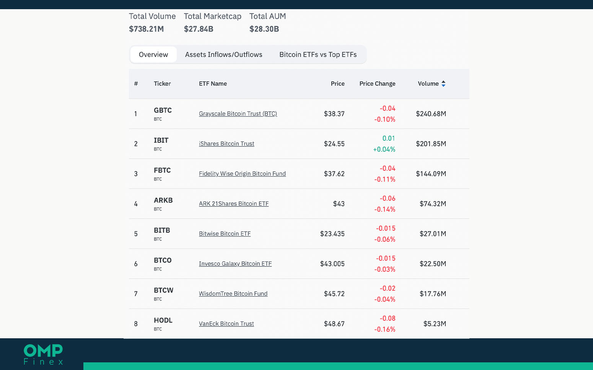
Task: Click the $48.67 price of HODL
Action: [334, 324]
